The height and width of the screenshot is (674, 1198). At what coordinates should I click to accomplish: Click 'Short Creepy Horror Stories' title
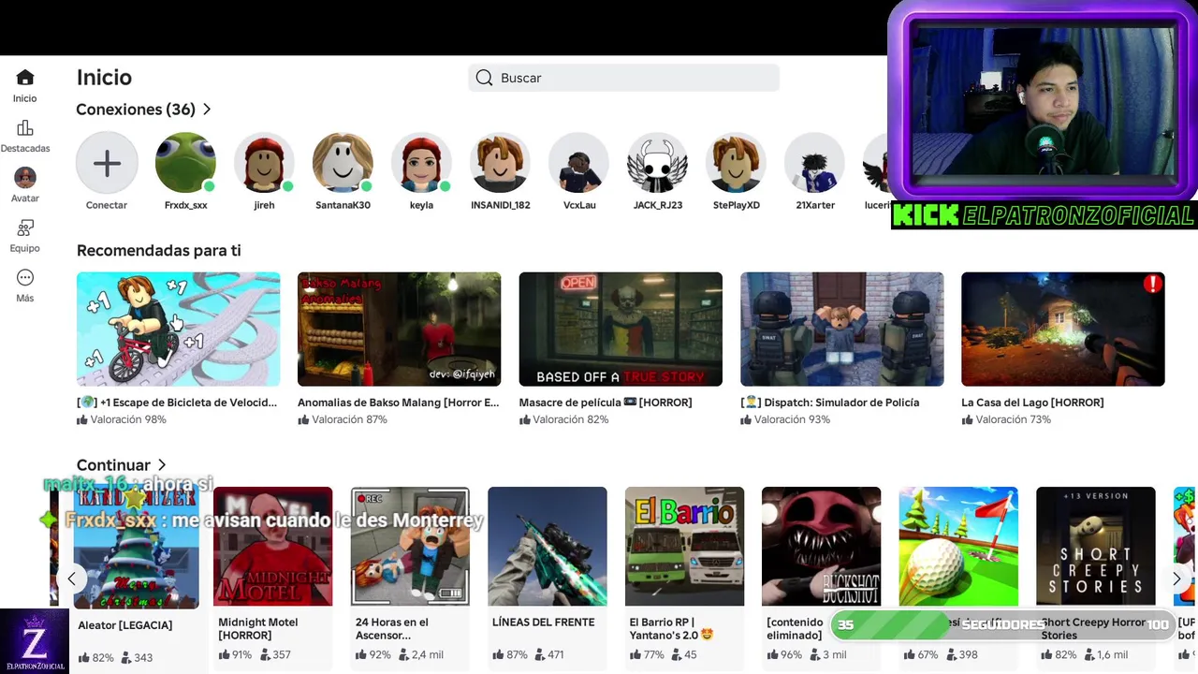[1093, 628]
